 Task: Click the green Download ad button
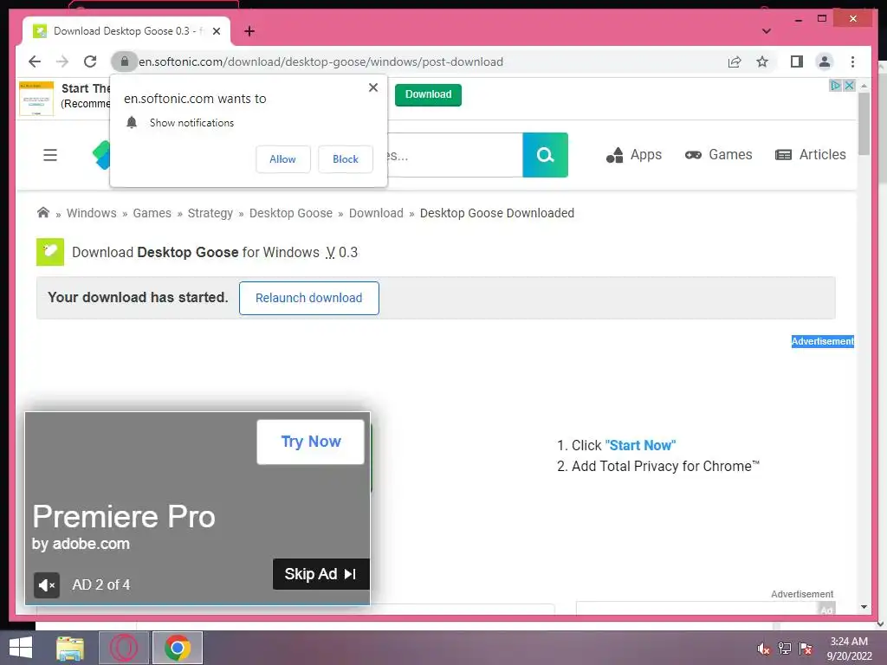point(428,94)
